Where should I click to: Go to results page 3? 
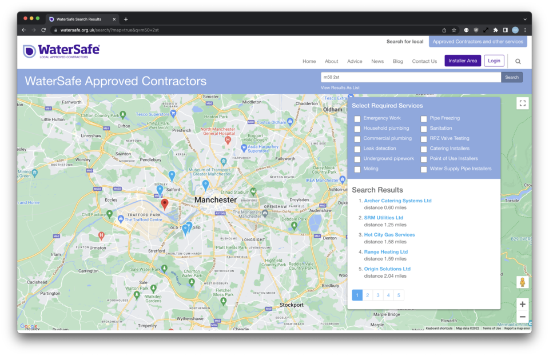tap(378, 295)
